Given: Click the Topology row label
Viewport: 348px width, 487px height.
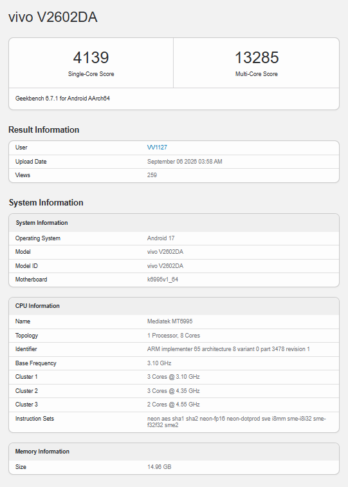Looking at the screenshot, I should (x=26, y=336).
